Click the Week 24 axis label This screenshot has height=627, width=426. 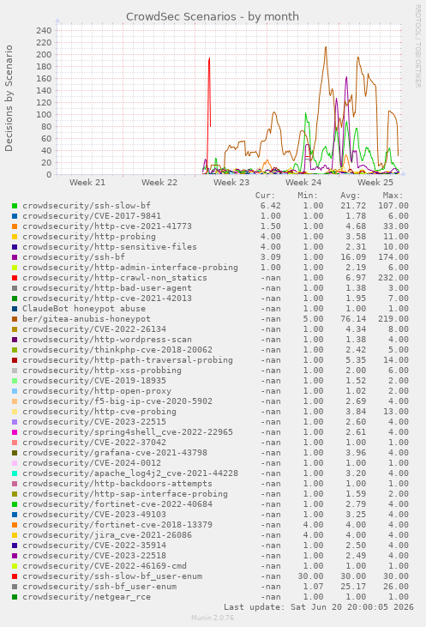303,183
